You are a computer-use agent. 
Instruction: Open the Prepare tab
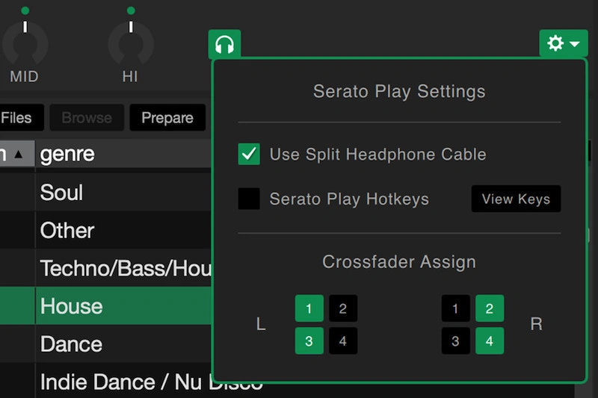167,118
